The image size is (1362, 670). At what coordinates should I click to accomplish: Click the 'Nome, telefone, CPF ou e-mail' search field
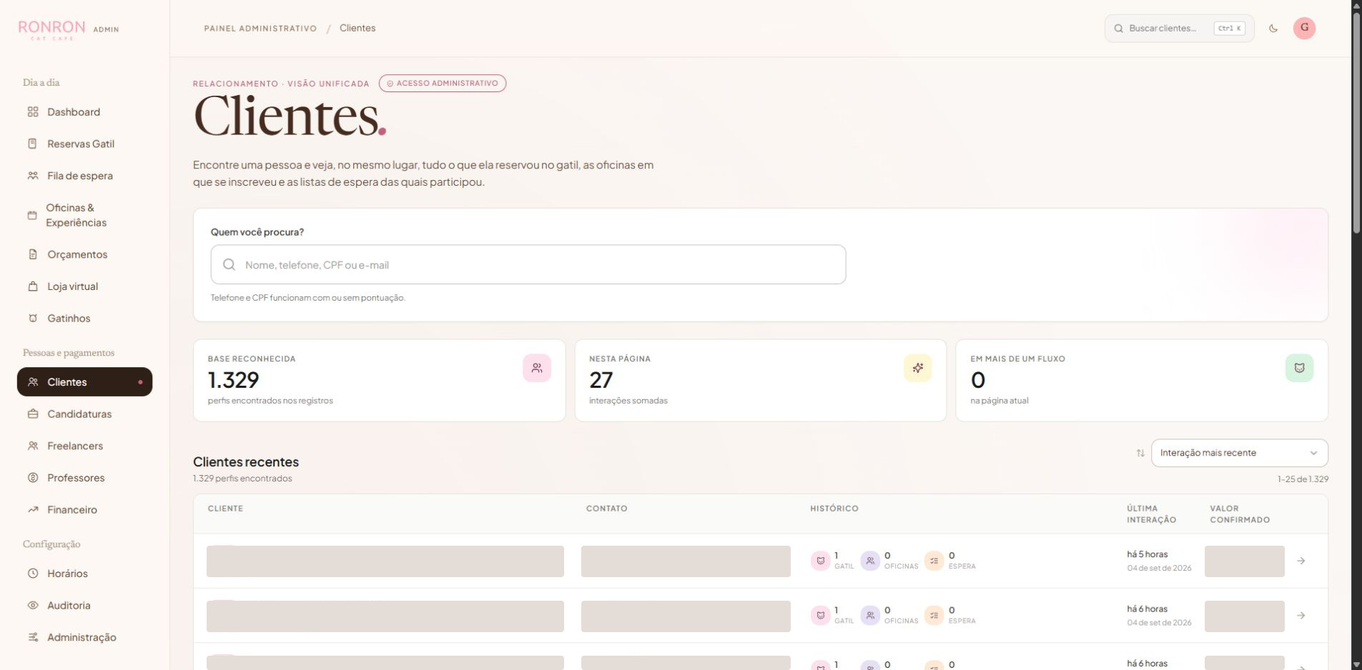click(528, 265)
